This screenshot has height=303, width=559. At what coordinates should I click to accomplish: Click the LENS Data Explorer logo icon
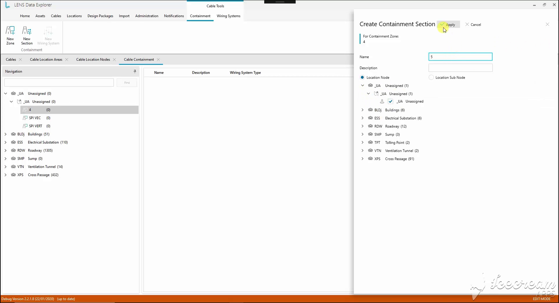coord(8,5)
